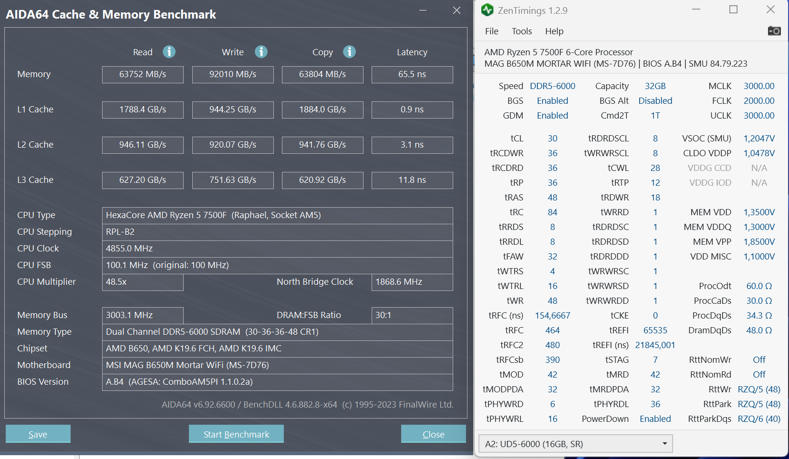Open the Help menu in ZenTimings
The width and height of the screenshot is (789, 459).
554,31
